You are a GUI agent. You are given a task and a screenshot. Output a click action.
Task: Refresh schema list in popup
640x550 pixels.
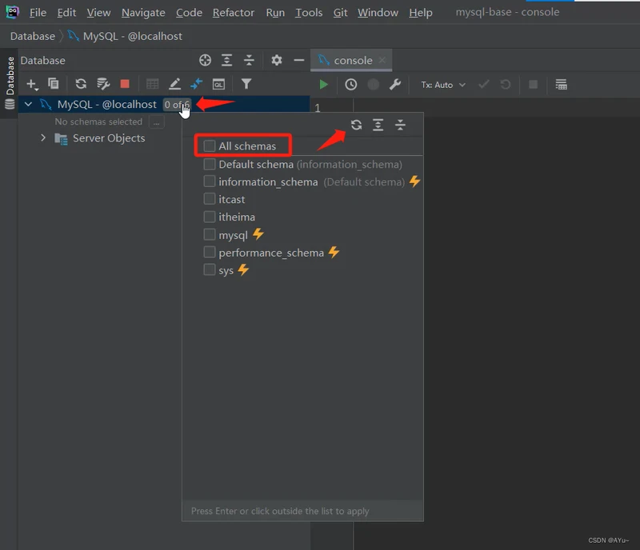point(356,125)
